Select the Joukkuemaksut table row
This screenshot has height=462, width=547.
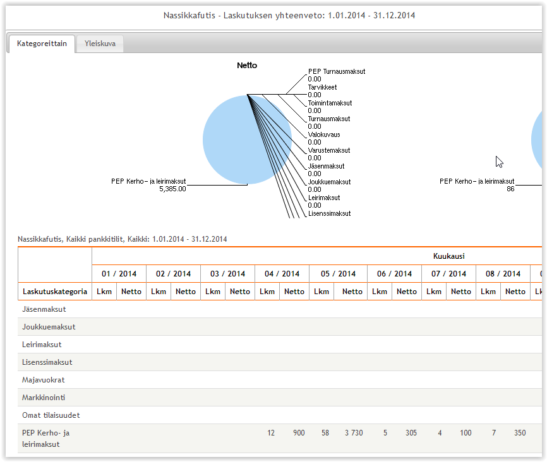pyautogui.click(x=280, y=327)
